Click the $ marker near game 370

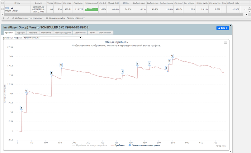tap(122, 71)
